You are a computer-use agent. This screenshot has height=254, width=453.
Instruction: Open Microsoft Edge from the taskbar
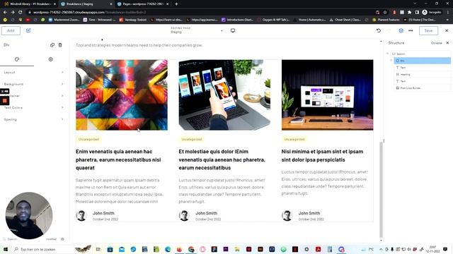click(x=168, y=249)
